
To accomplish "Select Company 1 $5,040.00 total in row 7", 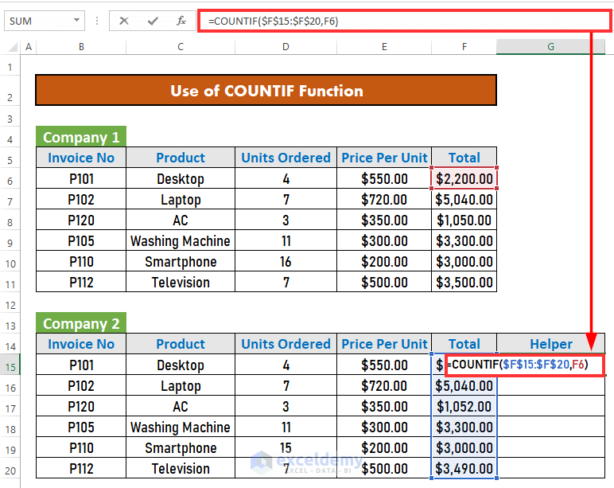I will point(464,200).
